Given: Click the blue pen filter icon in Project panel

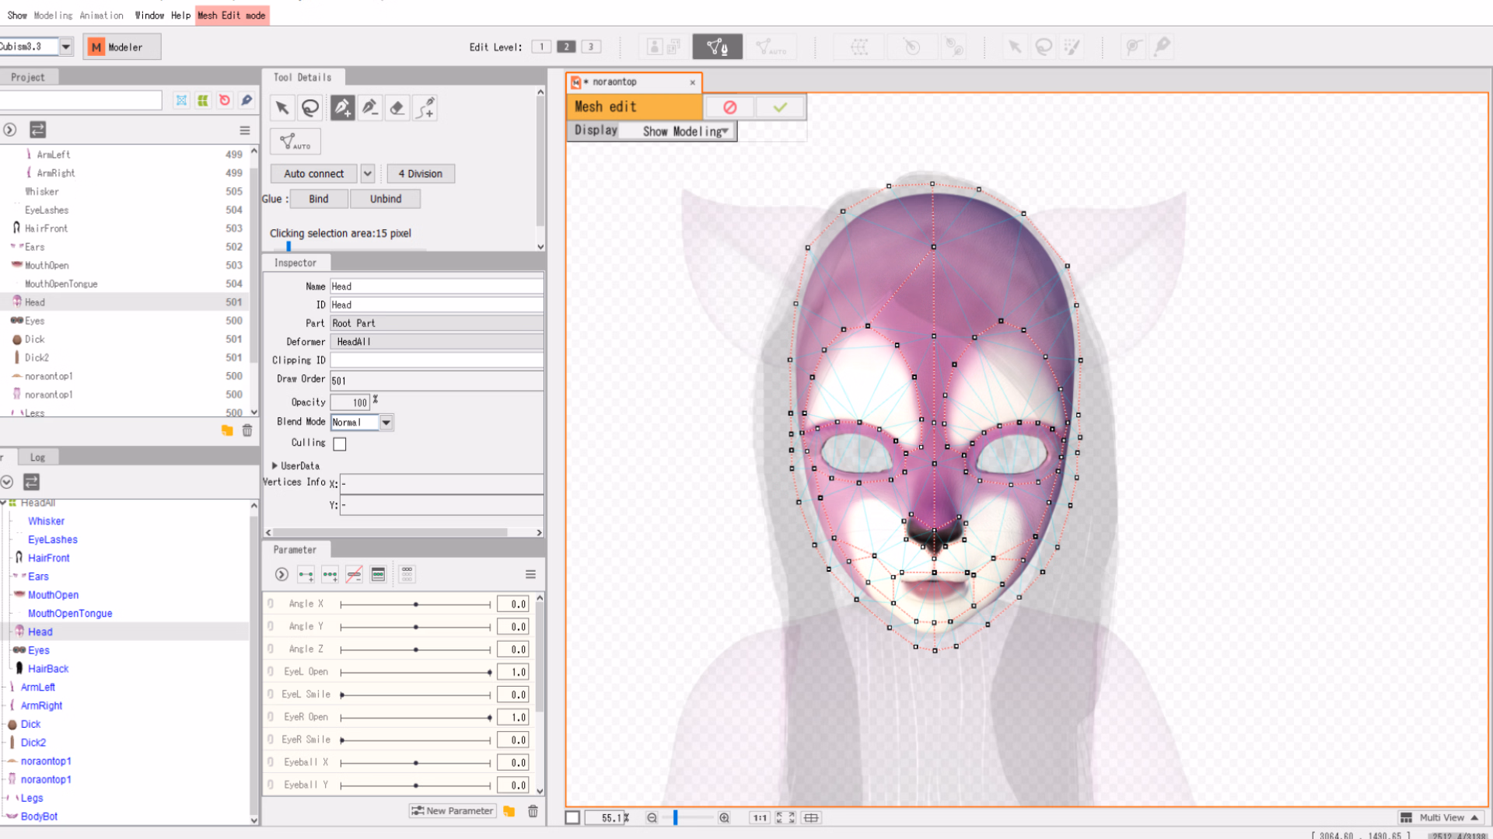Looking at the screenshot, I should 247,100.
